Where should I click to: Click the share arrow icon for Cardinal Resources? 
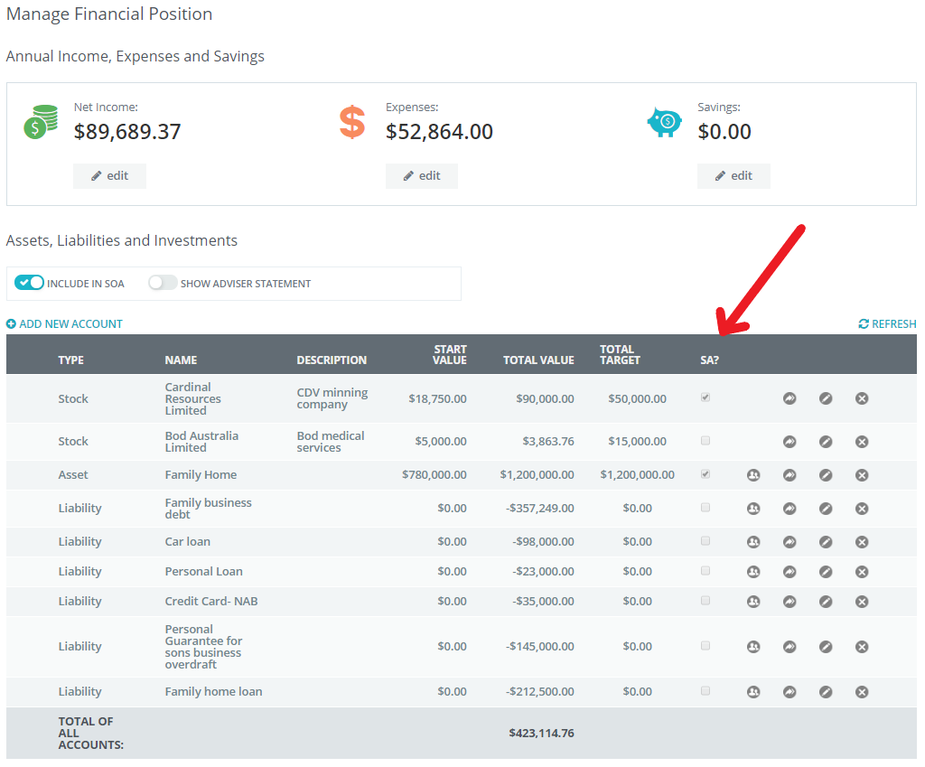[x=789, y=398]
